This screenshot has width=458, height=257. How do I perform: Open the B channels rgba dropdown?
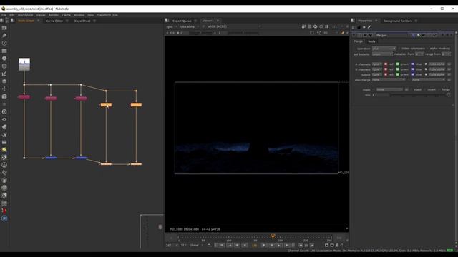[377, 69]
